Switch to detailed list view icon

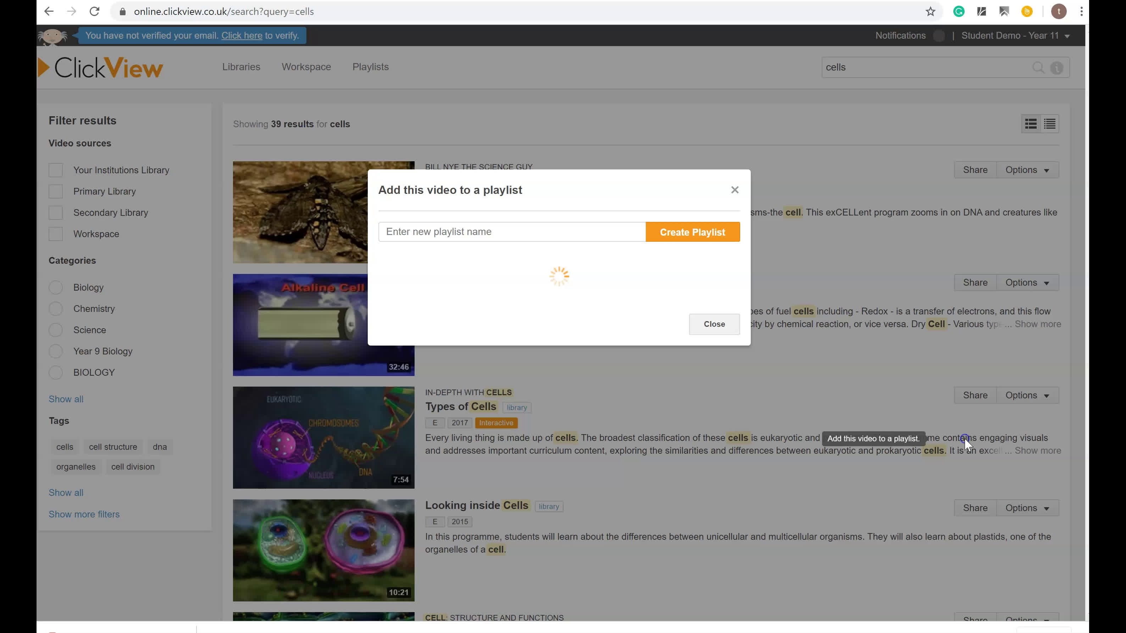[1031, 124]
